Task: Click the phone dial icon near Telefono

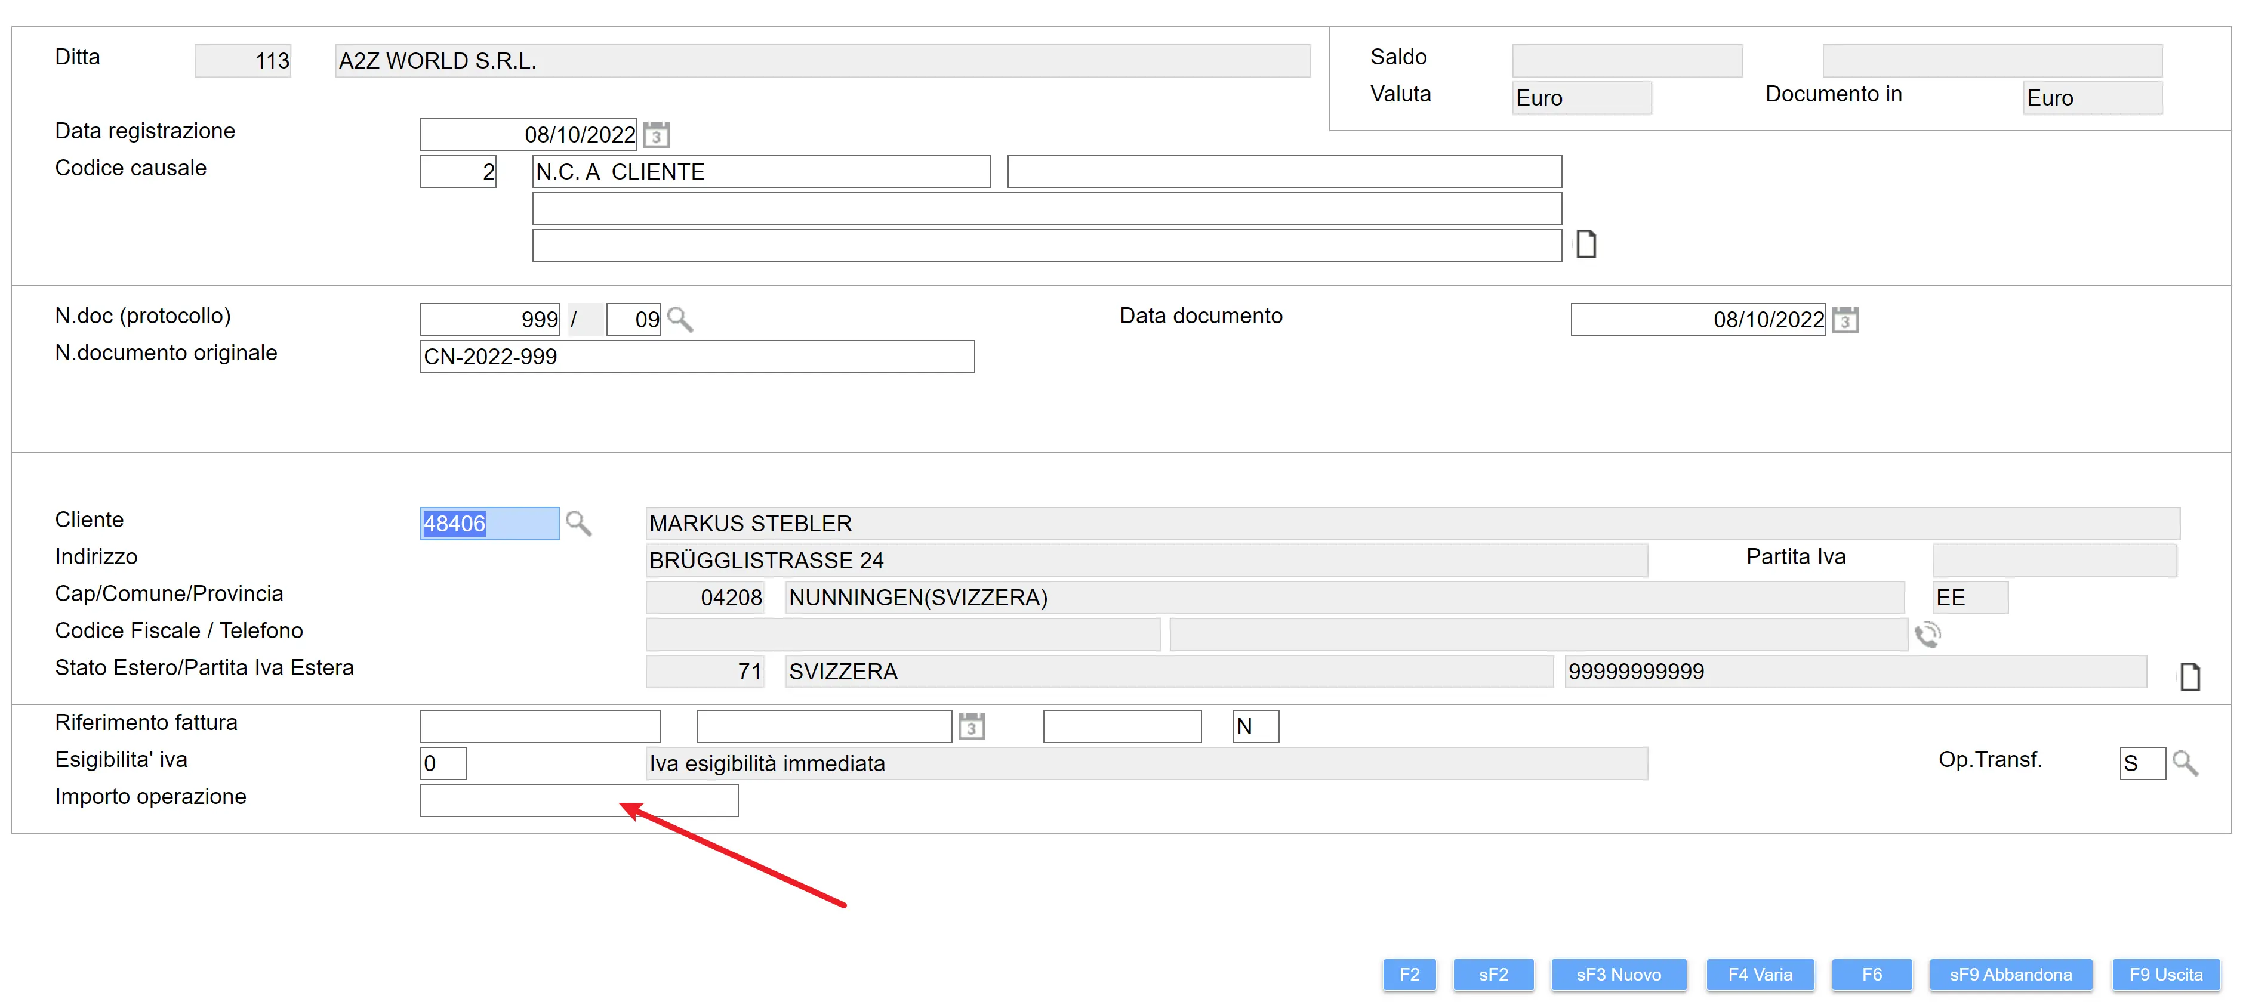Action: (1927, 635)
